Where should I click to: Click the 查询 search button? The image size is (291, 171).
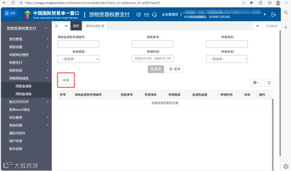pyautogui.click(x=156, y=69)
